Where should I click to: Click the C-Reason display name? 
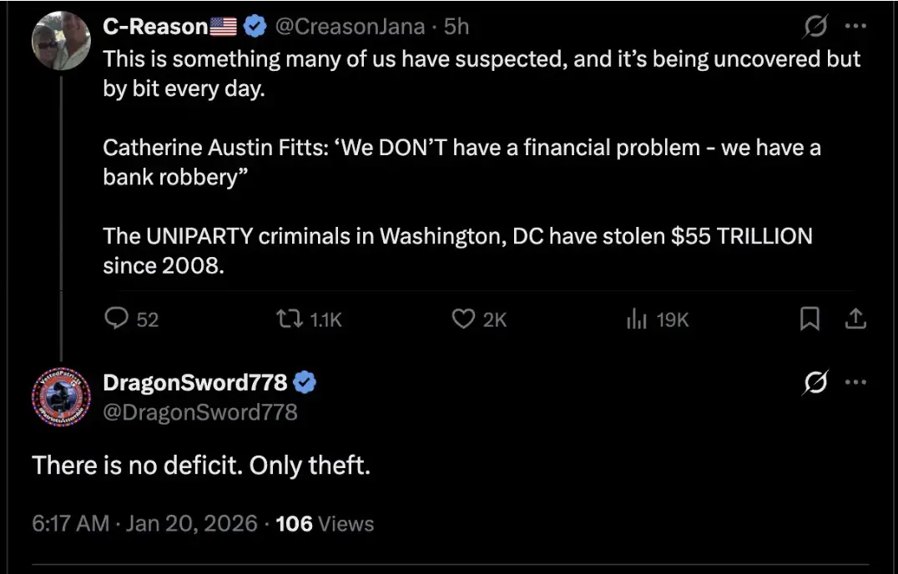click(x=155, y=27)
